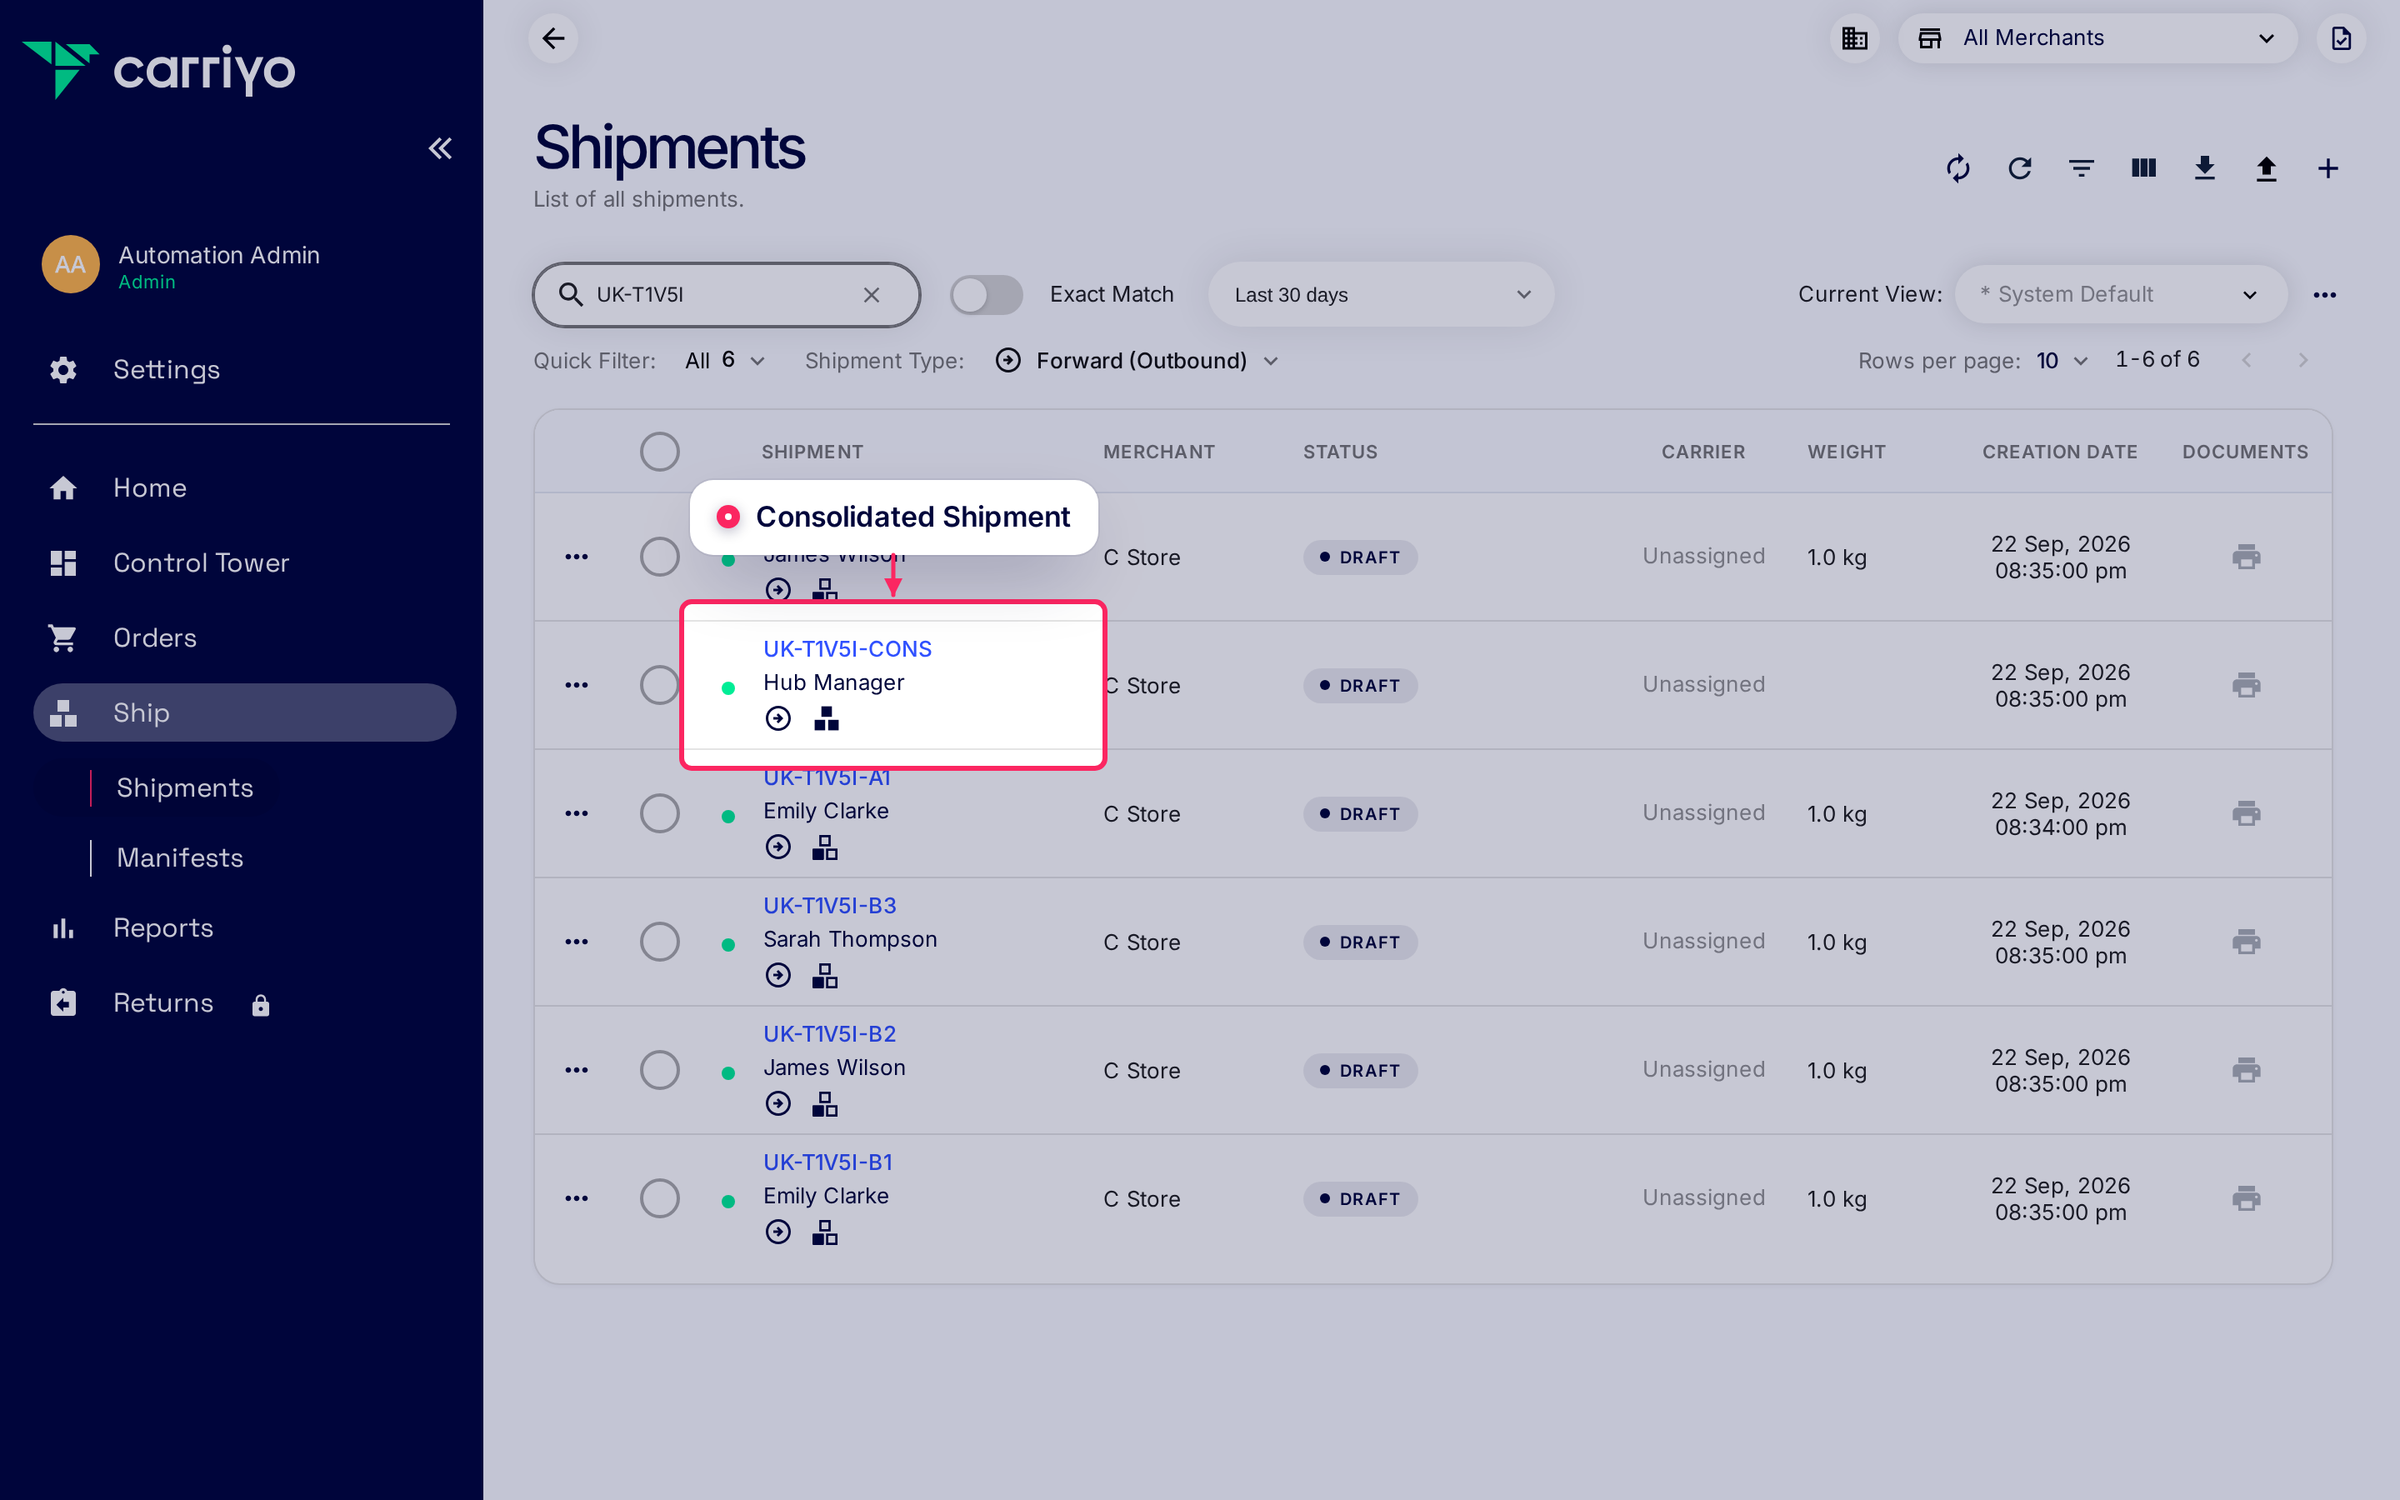Upload shipments with the upload icon
Image resolution: width=2400 pixels, height=1500 pixels.
pyautogui.click(x=2266, y=168)
